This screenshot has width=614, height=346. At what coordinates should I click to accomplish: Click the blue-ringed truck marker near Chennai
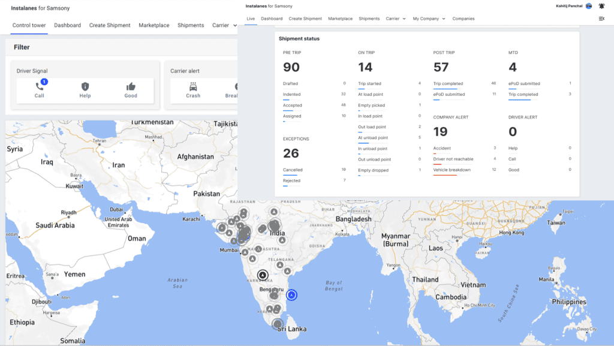(291, 295)
